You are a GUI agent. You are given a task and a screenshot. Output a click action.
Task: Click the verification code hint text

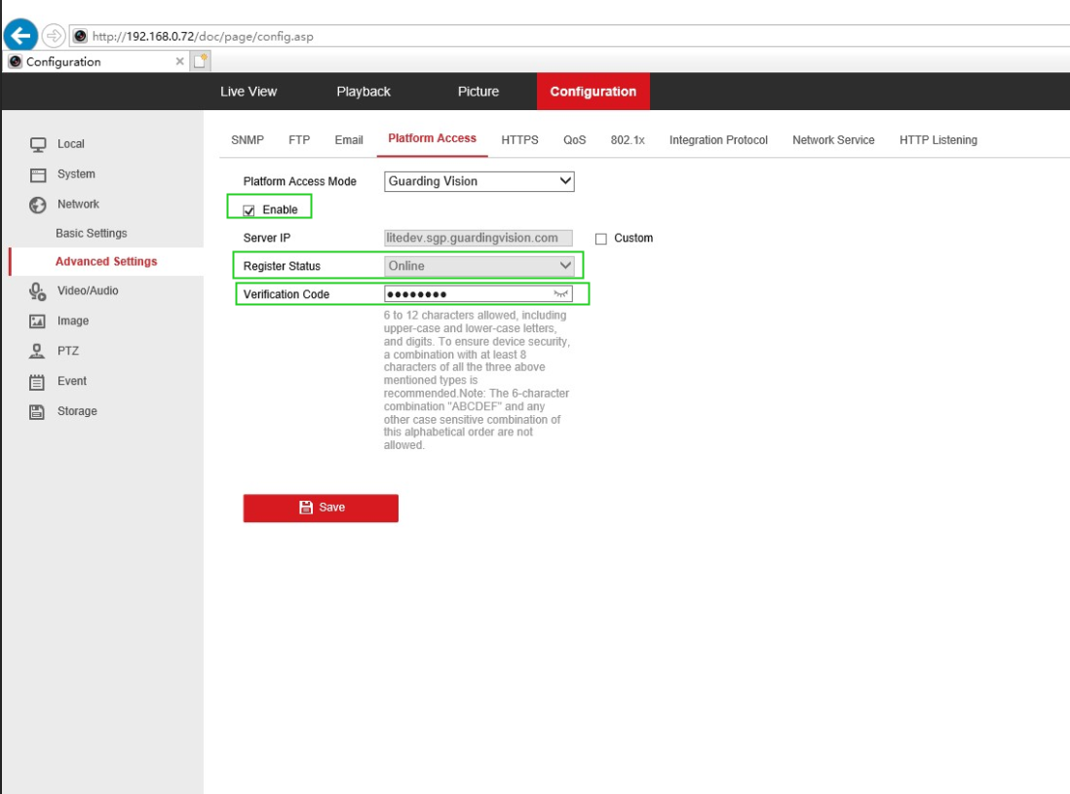pos(477,380)
